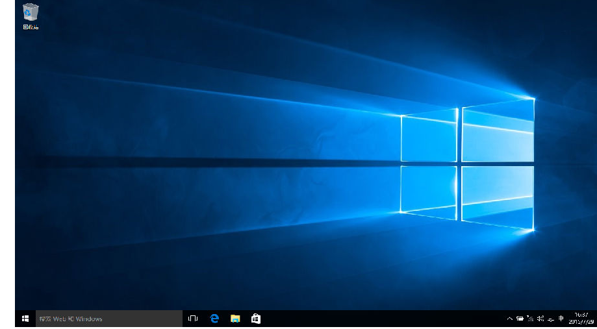Click the battery status tray icon
This screenshot has width=597, height=329.
(x=520, y=319)
